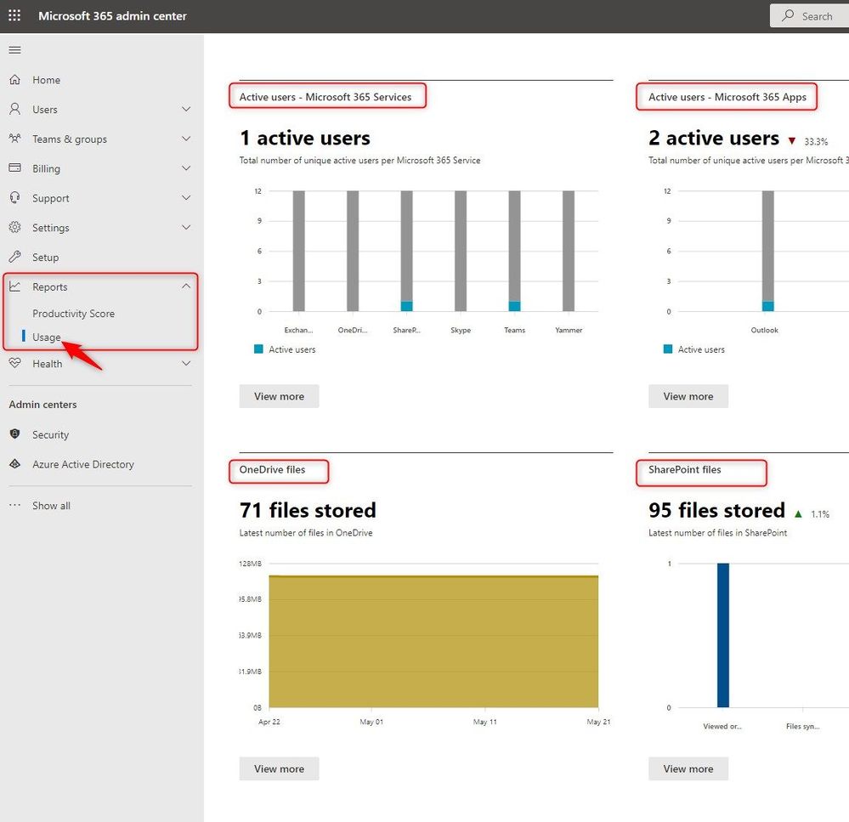Viewport: 849px width, 822px height.
Task: Click the 33.3% decrease indicator
Action: pyautogui.click(x=808, y=141)
